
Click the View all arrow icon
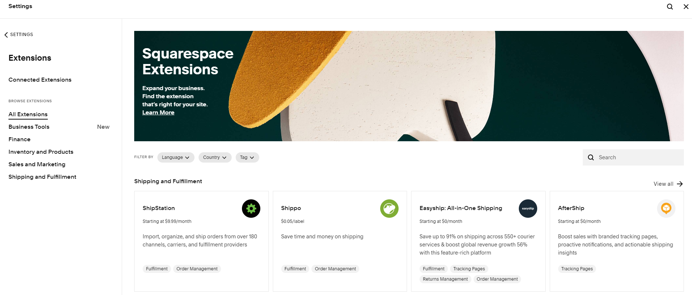pos(680,184)
